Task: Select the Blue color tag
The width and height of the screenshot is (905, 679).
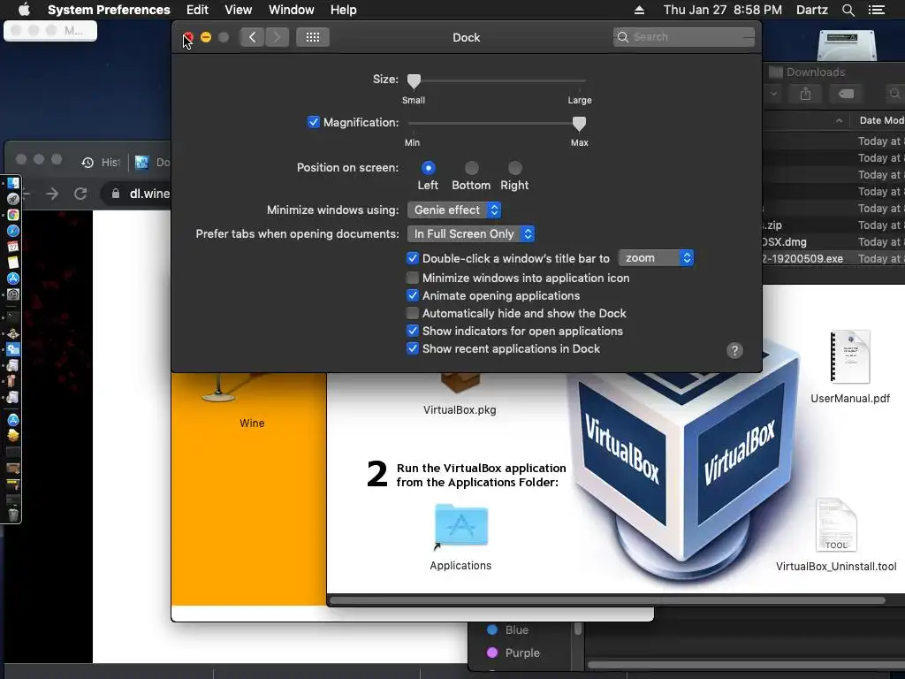Action: tap(508, 629)
